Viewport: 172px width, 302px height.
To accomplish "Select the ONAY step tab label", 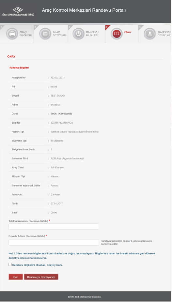I will [x=128, y=32].
